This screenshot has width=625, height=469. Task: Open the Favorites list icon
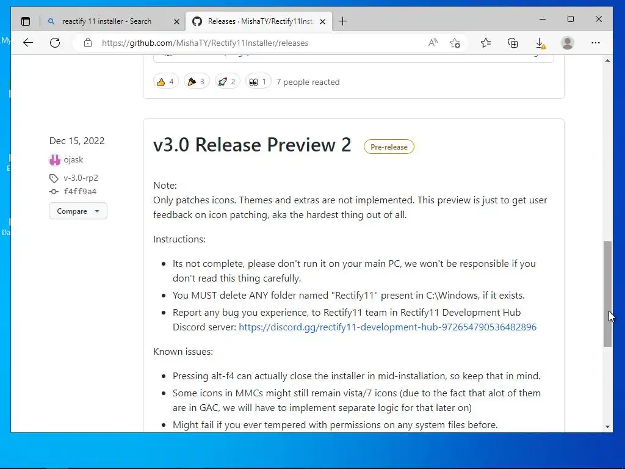tap(485, 43)
